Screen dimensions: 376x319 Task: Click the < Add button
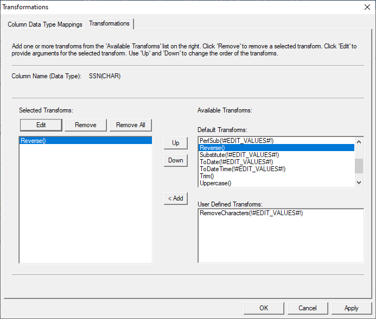click(176, 198)
